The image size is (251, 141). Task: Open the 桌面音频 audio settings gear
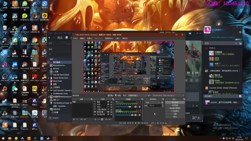point(140,115)
